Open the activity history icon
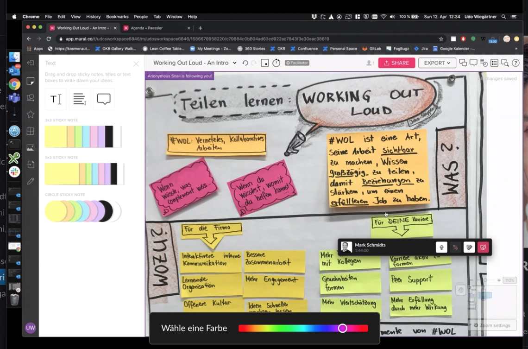 click(484, 63)
